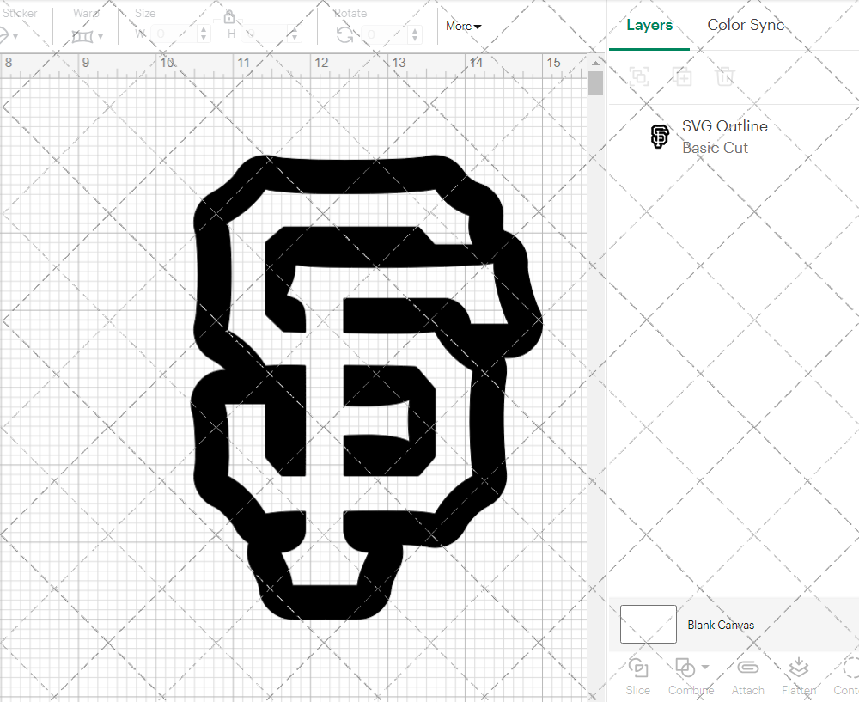Click the Contour icon
The height and width of the screenshot is (702, 859).
click(x=849, y=668)
